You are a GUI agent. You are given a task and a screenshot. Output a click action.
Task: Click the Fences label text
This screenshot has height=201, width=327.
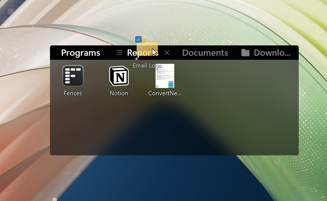pyautogui.click(x=73, y=93)
